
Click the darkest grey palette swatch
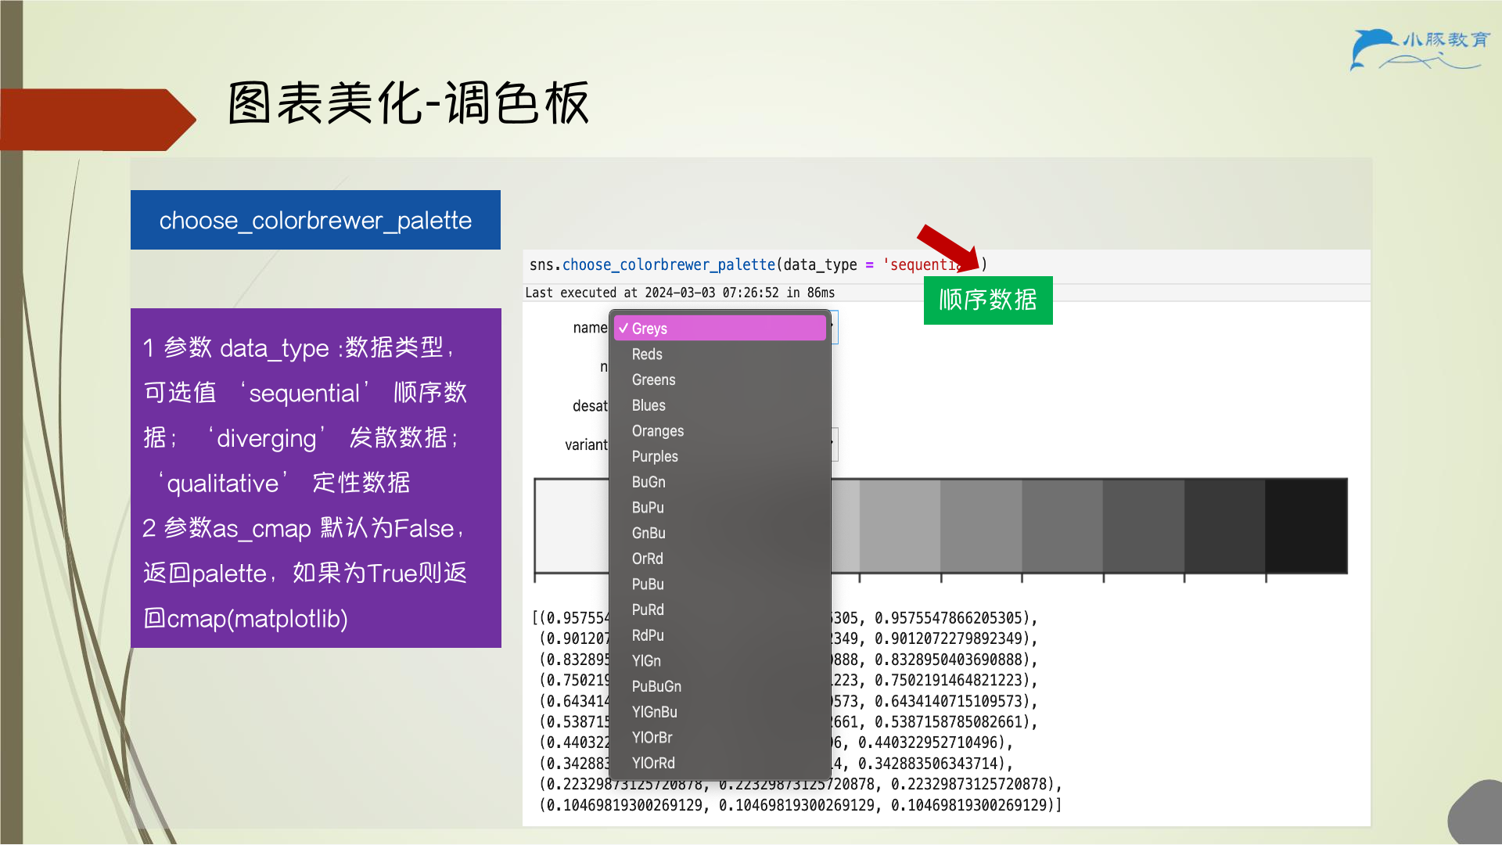[x=1306, y=526]
